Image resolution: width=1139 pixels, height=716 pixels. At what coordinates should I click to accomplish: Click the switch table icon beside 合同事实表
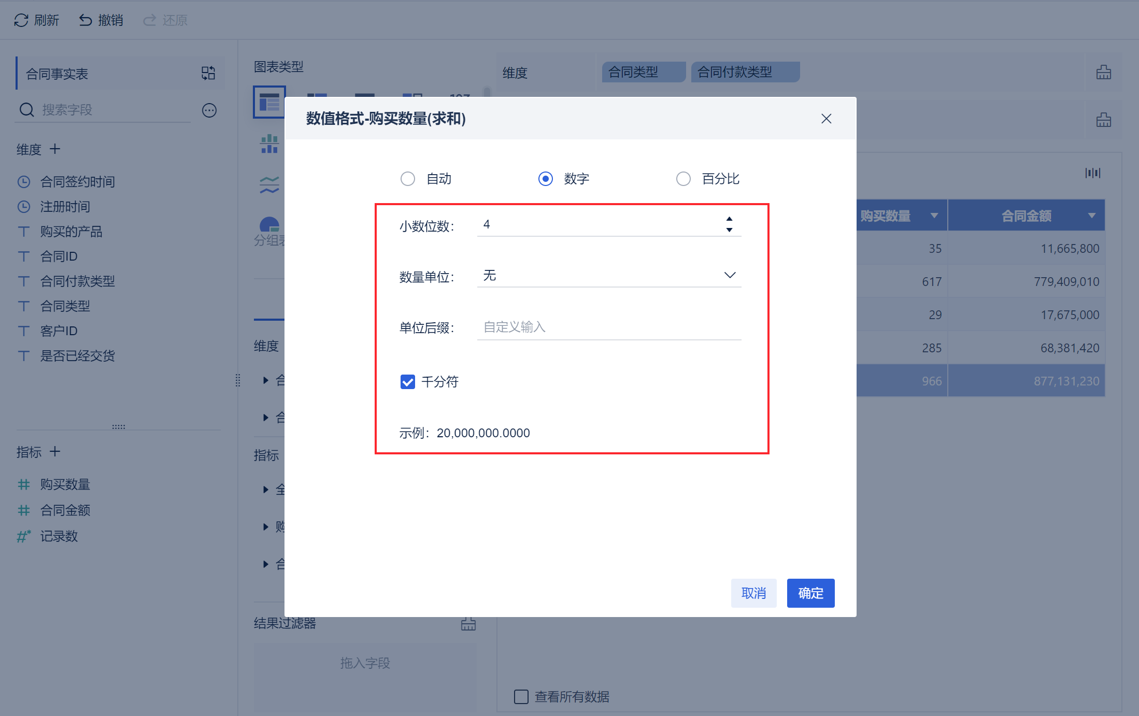pos(208,73)
